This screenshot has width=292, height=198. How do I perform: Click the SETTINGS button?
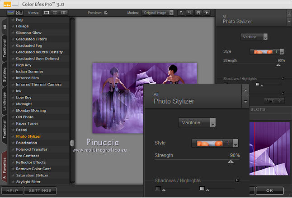40,191
